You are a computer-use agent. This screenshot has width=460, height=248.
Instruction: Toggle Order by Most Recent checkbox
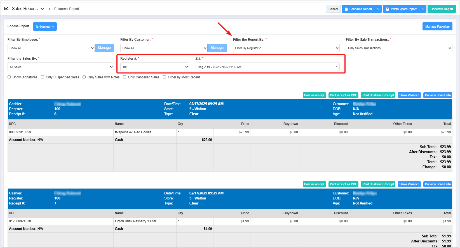(x=165, y=77)
